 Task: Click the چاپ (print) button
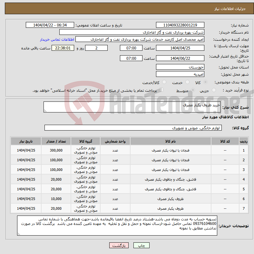pyautogui.click(x=141, y=245)
